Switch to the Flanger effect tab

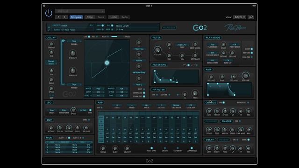point(211,121)
